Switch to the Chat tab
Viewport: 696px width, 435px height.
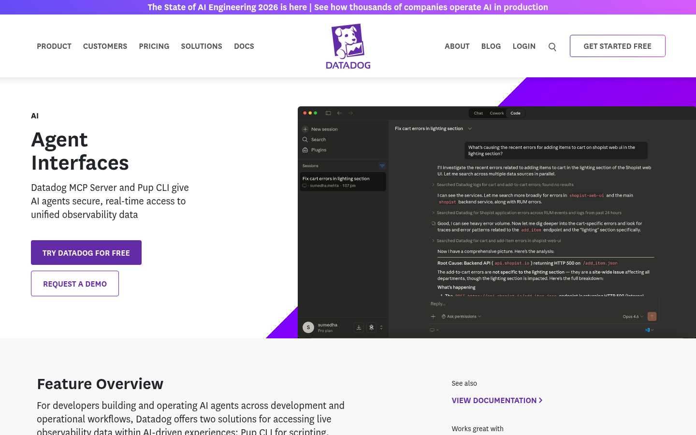(478, 113)
